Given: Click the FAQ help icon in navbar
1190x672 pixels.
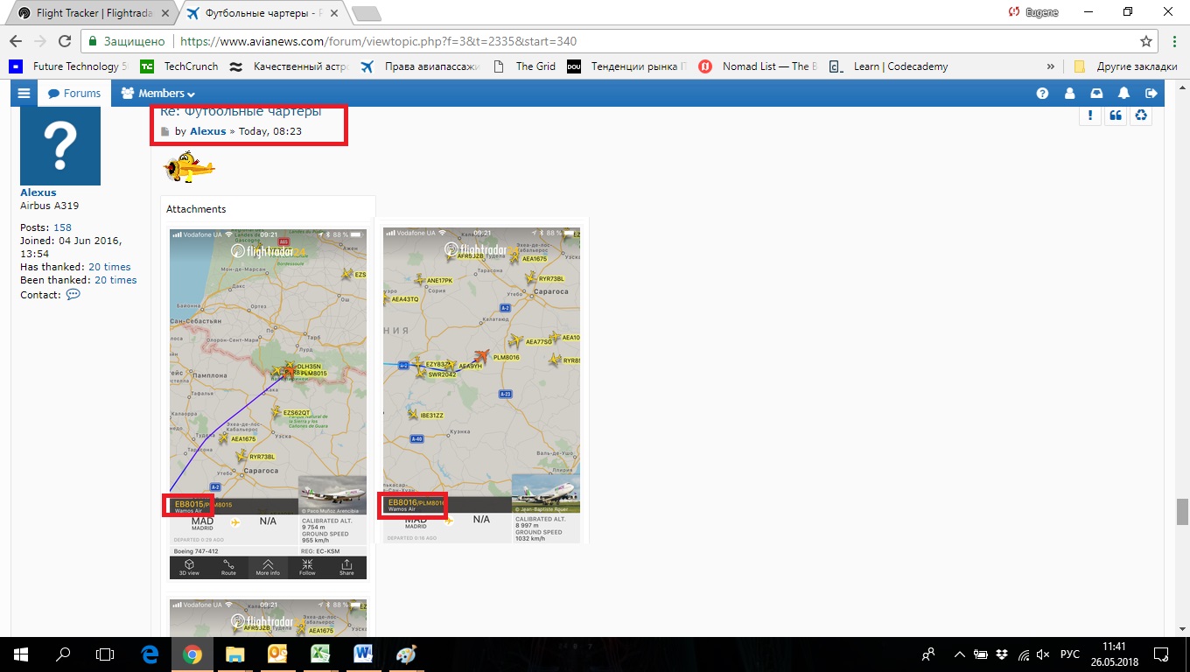Looking at the screenshot, I should point(1042,94).
